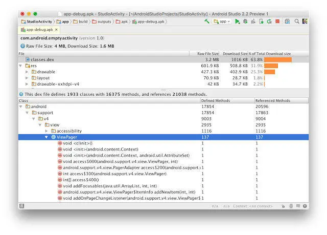Click the ViewPager class icon
Image resolution: width=327 pixels, height=235 pixels.
[x=53, y=137]
